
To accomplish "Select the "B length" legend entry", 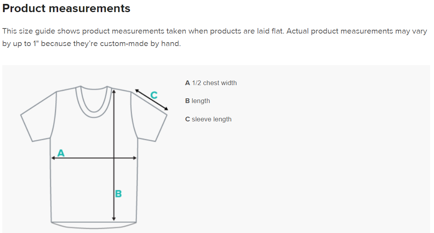I will coord(197,101).
